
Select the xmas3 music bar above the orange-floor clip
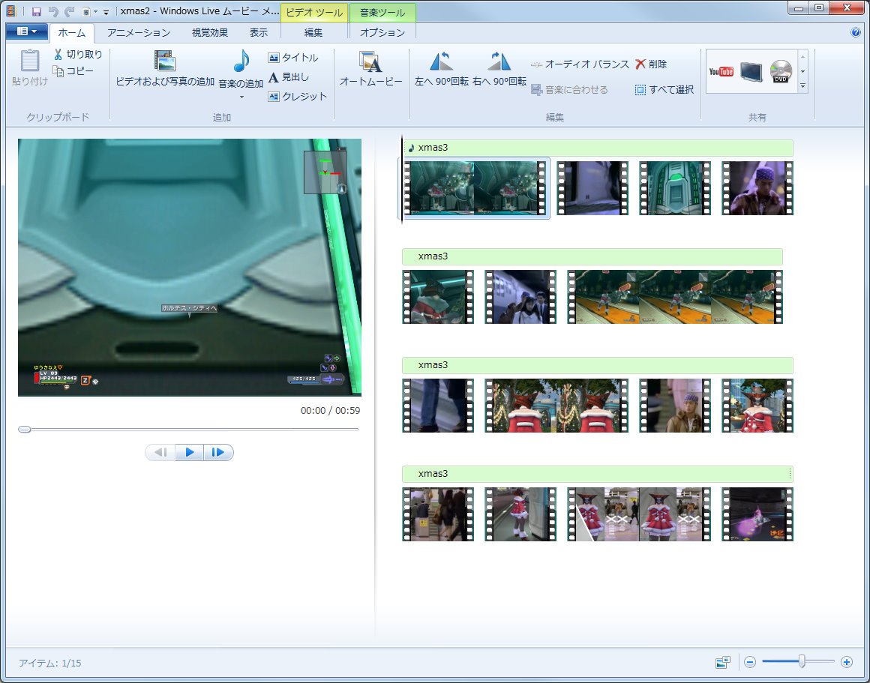pyautogui.click(x=592, y=256)
